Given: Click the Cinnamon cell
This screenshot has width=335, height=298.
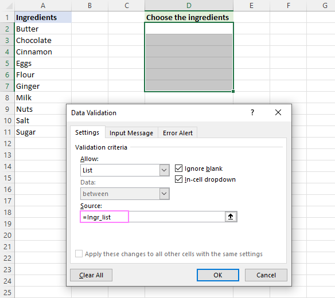Looking at the screenshot, I should click(43, 52).
